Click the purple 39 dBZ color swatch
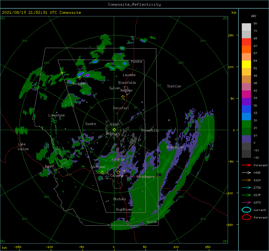 (x=246, y=101)
